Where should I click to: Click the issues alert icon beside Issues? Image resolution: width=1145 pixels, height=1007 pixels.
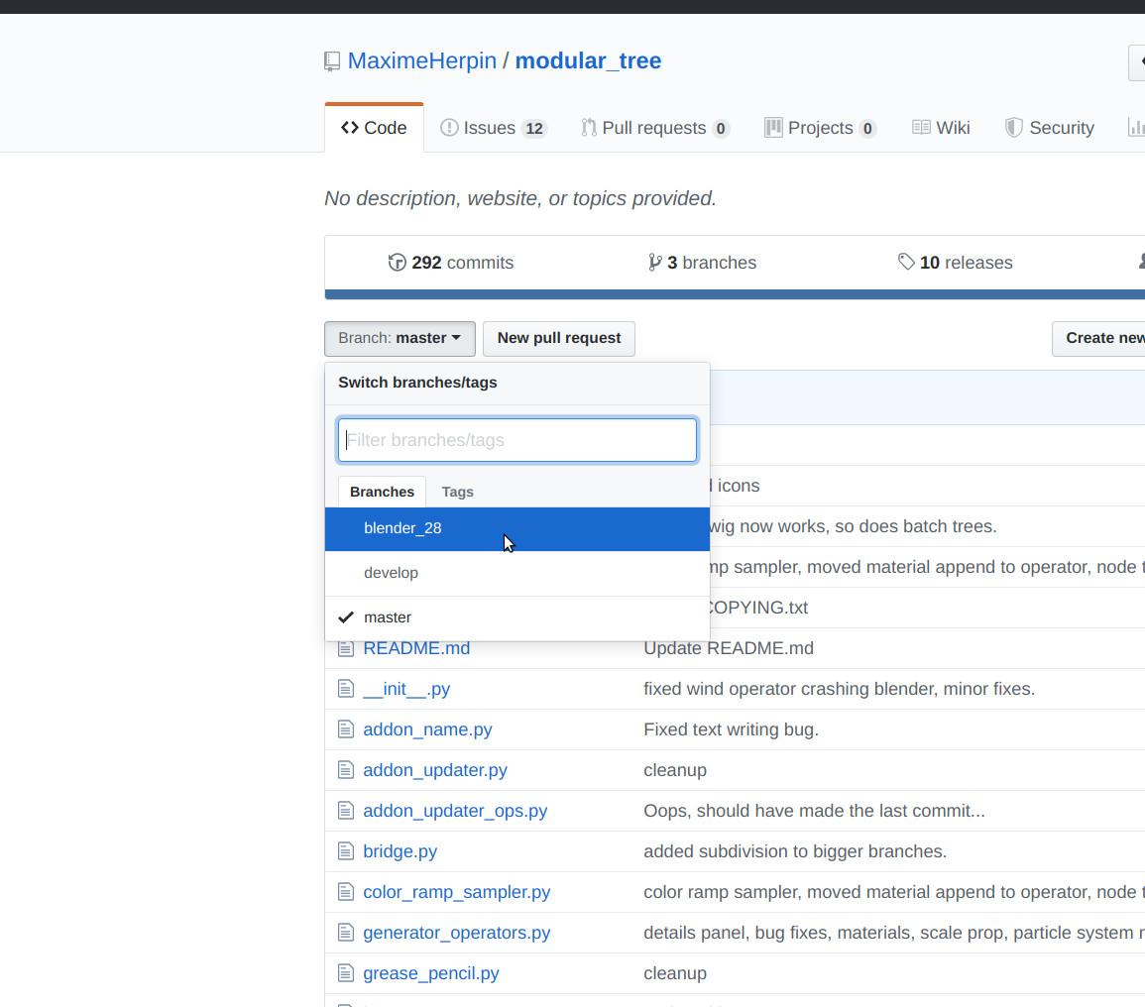coord(451,127)
